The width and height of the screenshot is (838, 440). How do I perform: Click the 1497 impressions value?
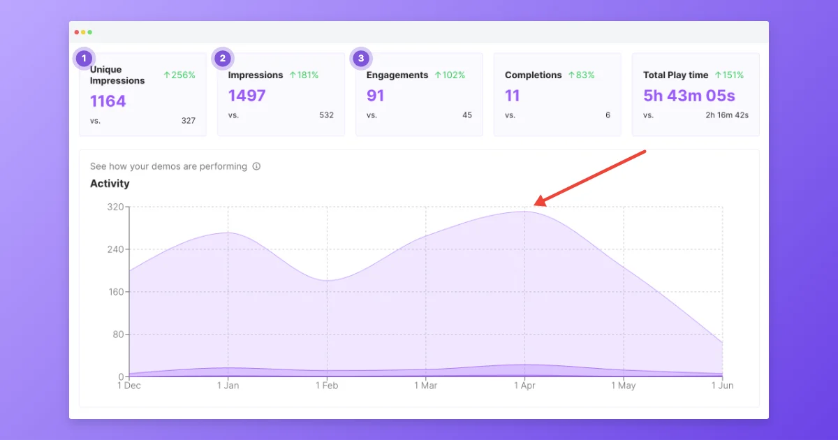tap(247, 96)
